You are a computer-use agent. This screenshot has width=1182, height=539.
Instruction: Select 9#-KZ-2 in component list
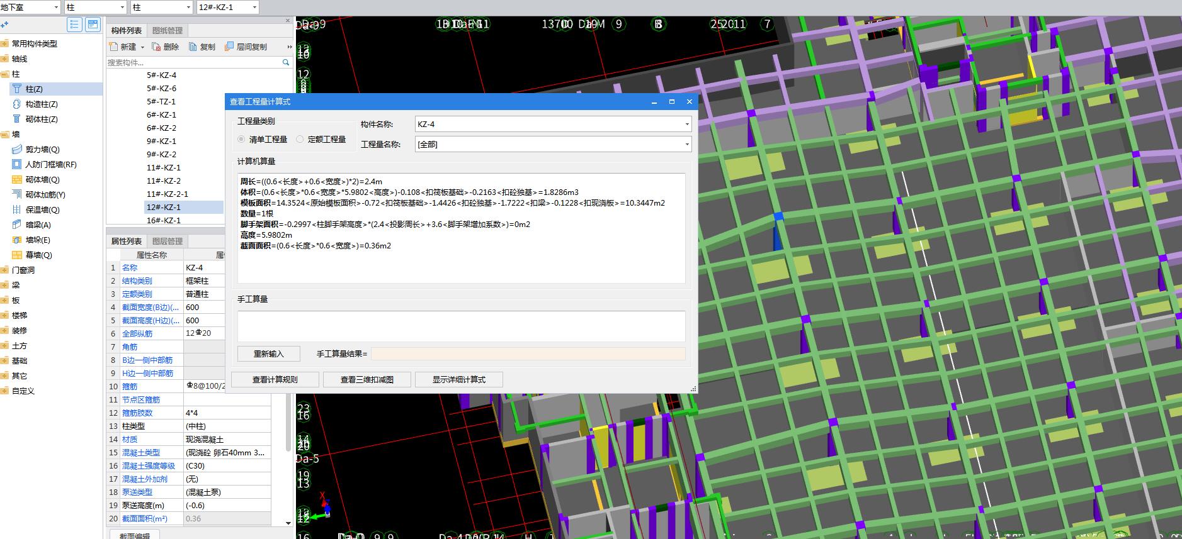pos(162,155)
